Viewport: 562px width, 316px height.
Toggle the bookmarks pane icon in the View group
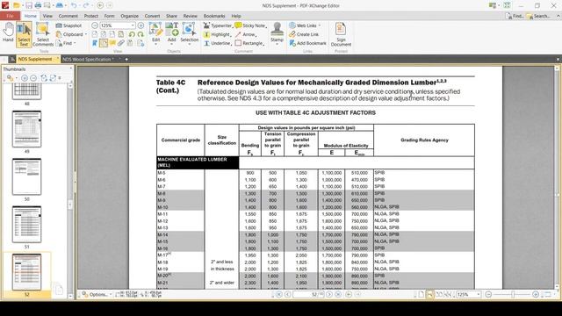pos(95,43)
